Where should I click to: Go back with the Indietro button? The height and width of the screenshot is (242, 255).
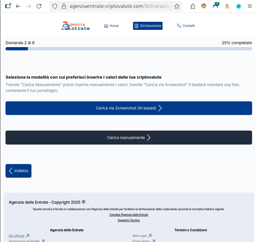(x=18, y=171)
